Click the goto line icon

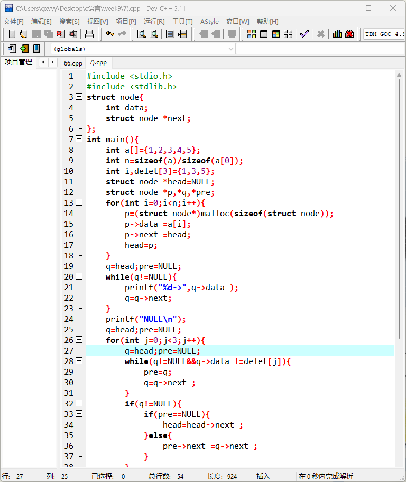tap(182, 34)
